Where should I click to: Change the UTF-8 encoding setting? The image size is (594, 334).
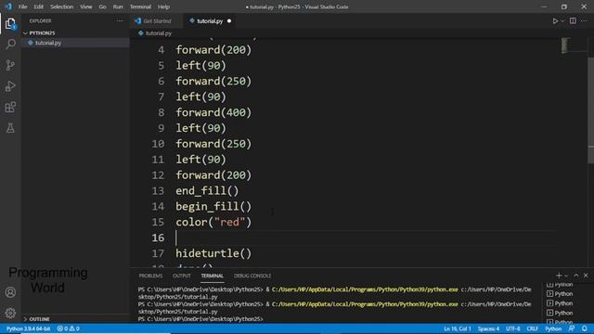(x=513, y=328)
